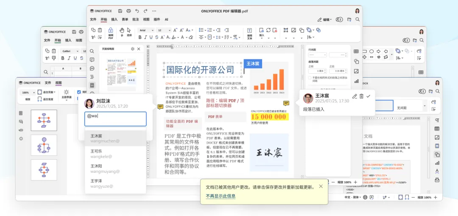The width and height of the screenshot is (458, 216).
Task: Open chat panel in PDF editor left sidebar
Action: pyautogui.click(x=92, y=68)
